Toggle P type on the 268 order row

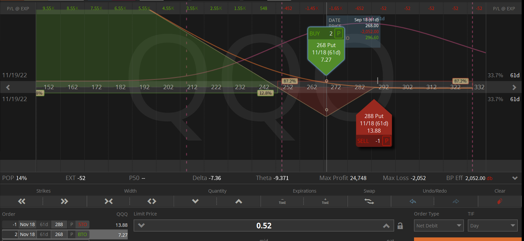tap(71, 234)
